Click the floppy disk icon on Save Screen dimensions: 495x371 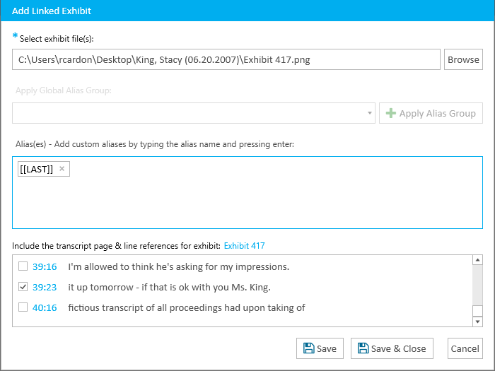pos(308,348)
